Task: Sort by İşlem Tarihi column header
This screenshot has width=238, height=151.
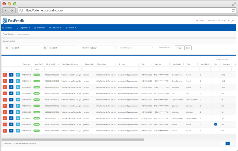Action: point(52,64)
